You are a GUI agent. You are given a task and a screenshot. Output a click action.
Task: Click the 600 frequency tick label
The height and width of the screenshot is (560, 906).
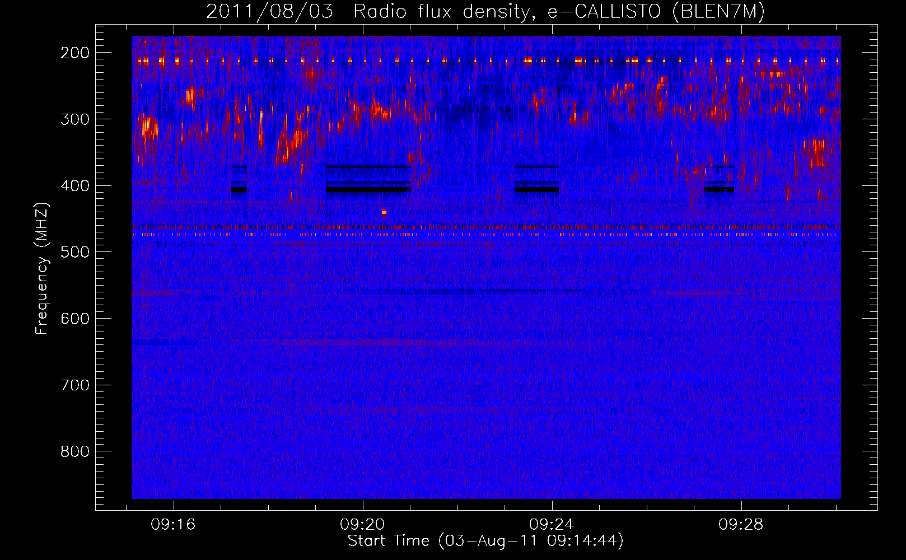point(75,319)
